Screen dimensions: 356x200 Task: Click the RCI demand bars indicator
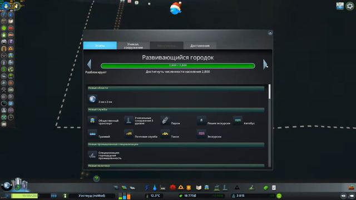tap(125, 196)
